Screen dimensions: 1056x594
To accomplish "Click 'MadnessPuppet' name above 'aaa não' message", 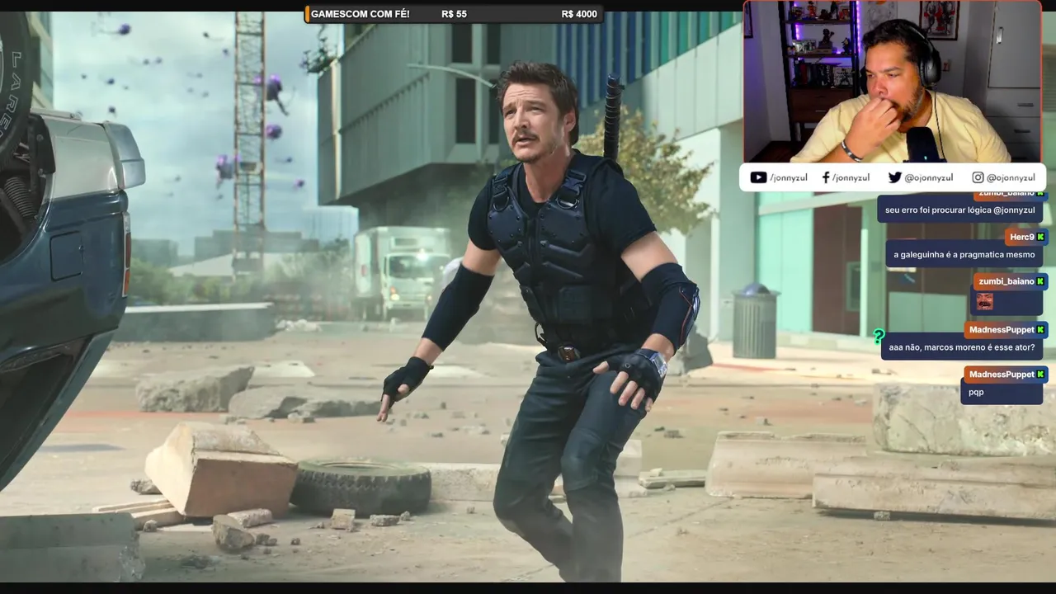I will point(1002,330).
